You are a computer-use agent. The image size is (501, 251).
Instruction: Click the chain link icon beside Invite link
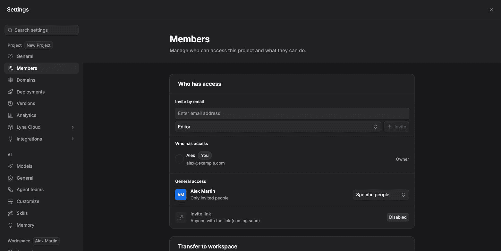(x=181, y=217)
